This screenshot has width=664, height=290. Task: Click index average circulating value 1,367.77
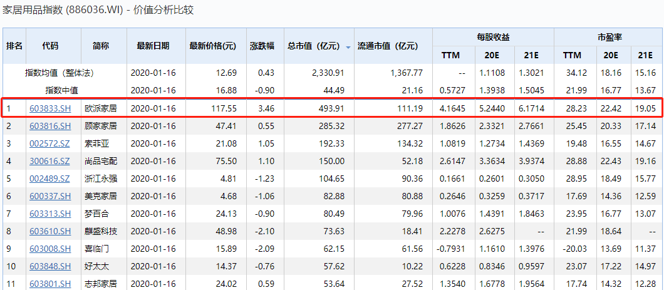407,73
